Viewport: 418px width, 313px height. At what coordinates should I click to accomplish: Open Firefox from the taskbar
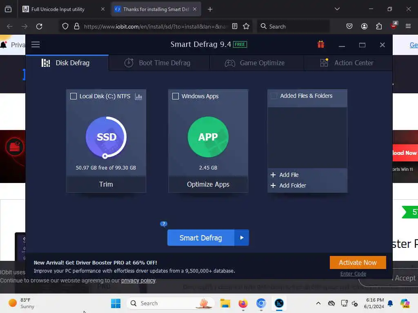point(243,303)
